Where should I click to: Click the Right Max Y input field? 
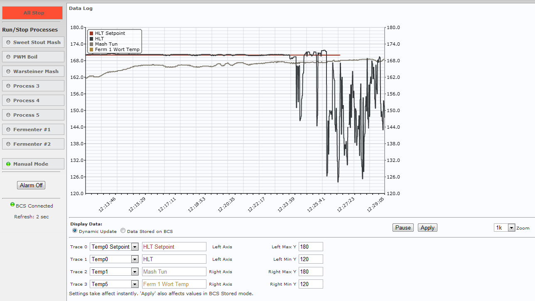point(311,272)
